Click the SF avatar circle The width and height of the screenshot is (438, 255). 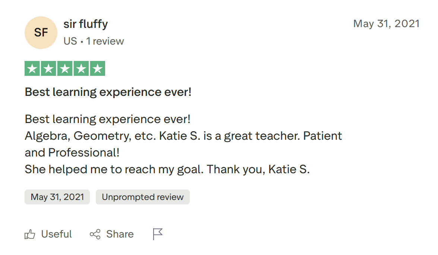click(41, 32)
